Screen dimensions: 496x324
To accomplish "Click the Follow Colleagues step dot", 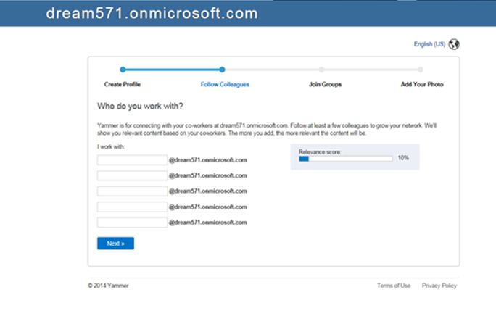I will 224,70.
